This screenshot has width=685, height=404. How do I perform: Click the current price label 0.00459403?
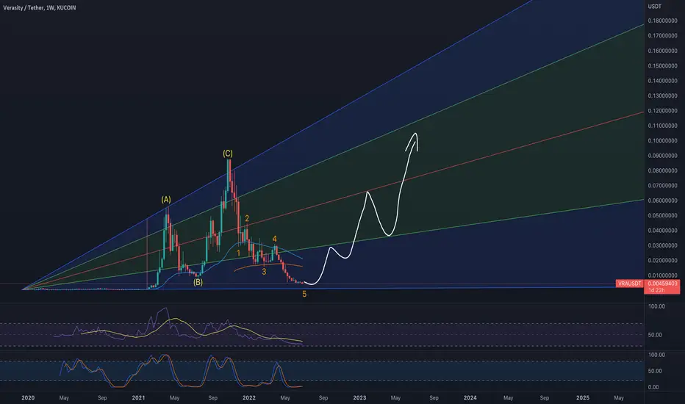[x=662, y=284]
